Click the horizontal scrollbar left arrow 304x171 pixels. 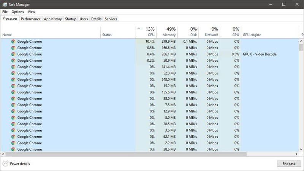coord(3,154)
